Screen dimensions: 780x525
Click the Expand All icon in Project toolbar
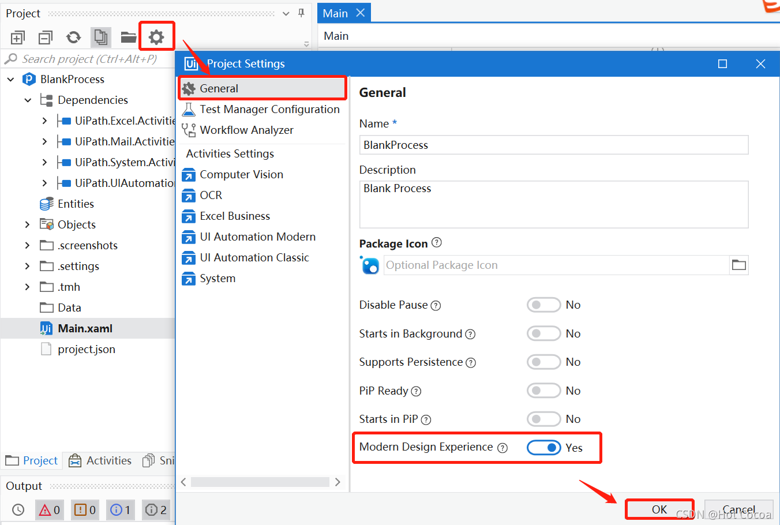pos(18,38)
